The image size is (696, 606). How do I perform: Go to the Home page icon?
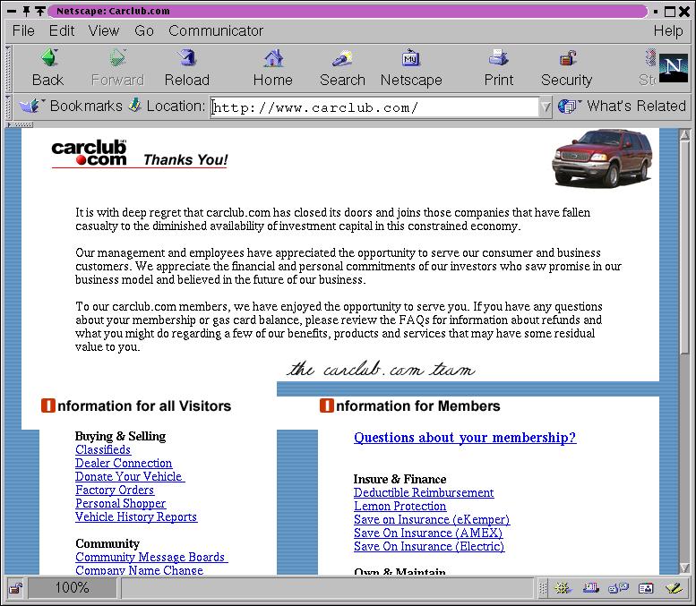tap(273, 58)
